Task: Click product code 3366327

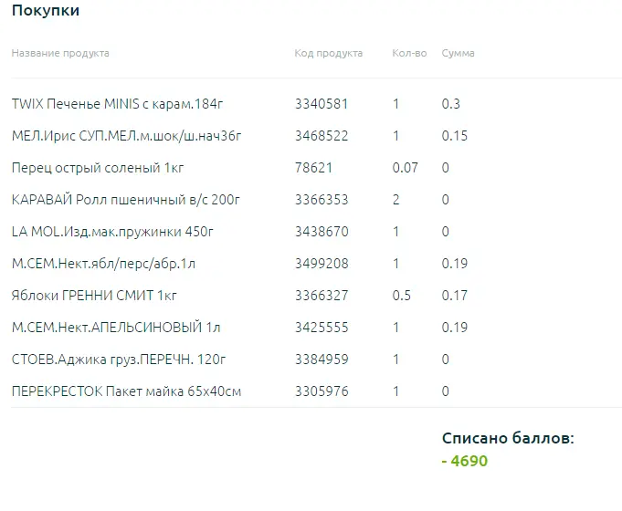Action: pyautogui.click(x=322, y=296)
